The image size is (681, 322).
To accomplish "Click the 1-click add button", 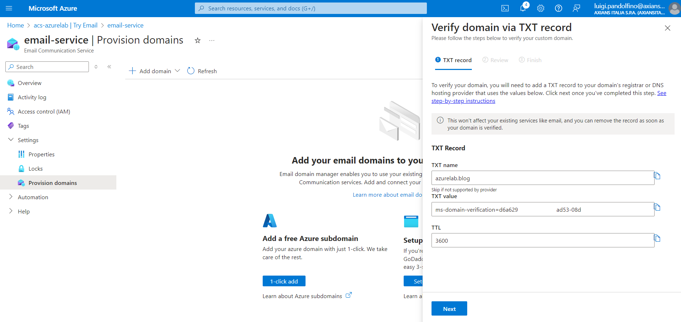I will pyautogui.click(x=284, y=281).
